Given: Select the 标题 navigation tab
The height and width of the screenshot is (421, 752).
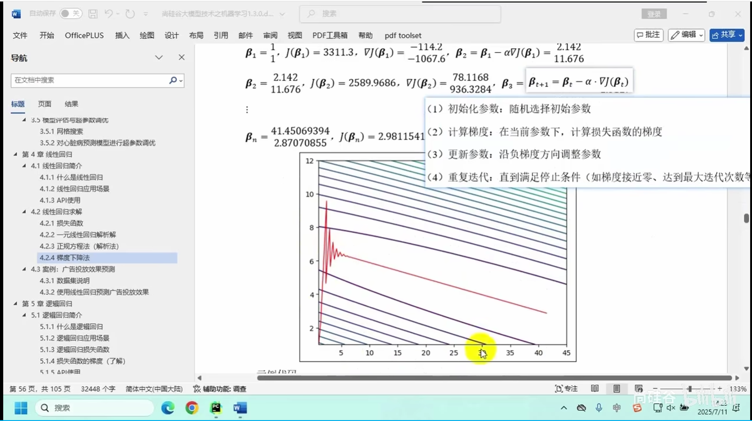Looking at the screenshot, I should click(x=18, y=104).
